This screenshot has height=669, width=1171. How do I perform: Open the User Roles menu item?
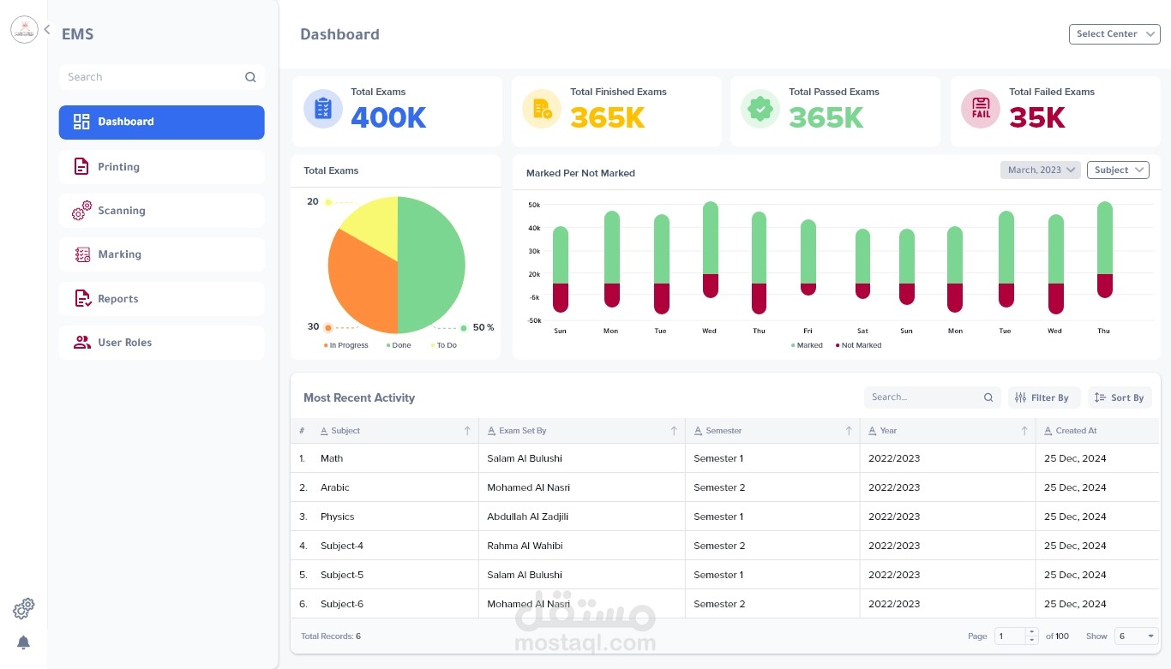coord(161,343)
